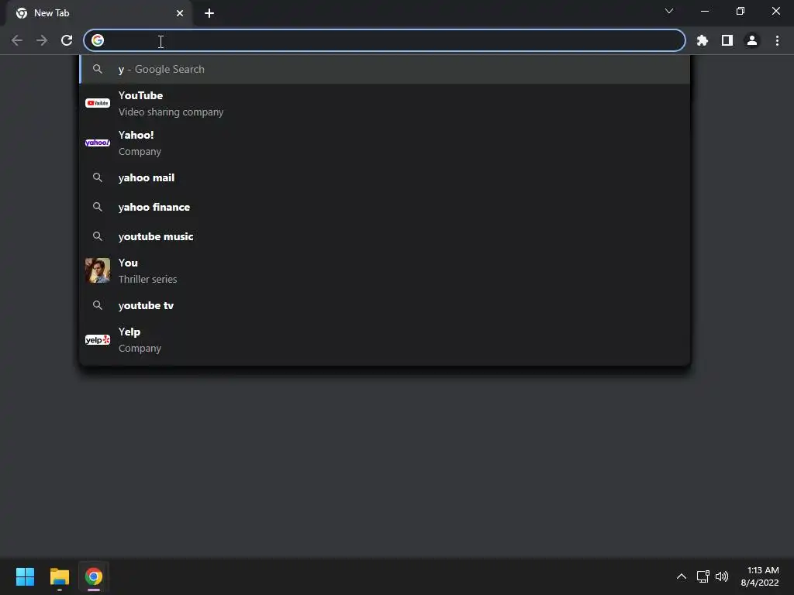Expand the tab search chevron
Image resolution: width=794 pixels, height=595 pixels.
click(669, 11)
